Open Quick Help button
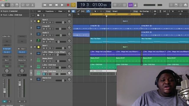This screenshot has width=189, height=106. [x=12, y=5]
